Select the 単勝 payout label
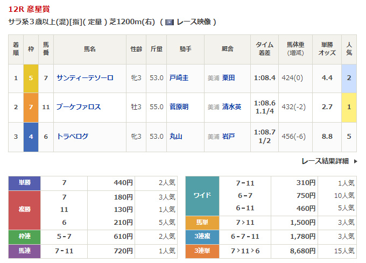This screenshot has width=366, height=263. click(25, 183)
